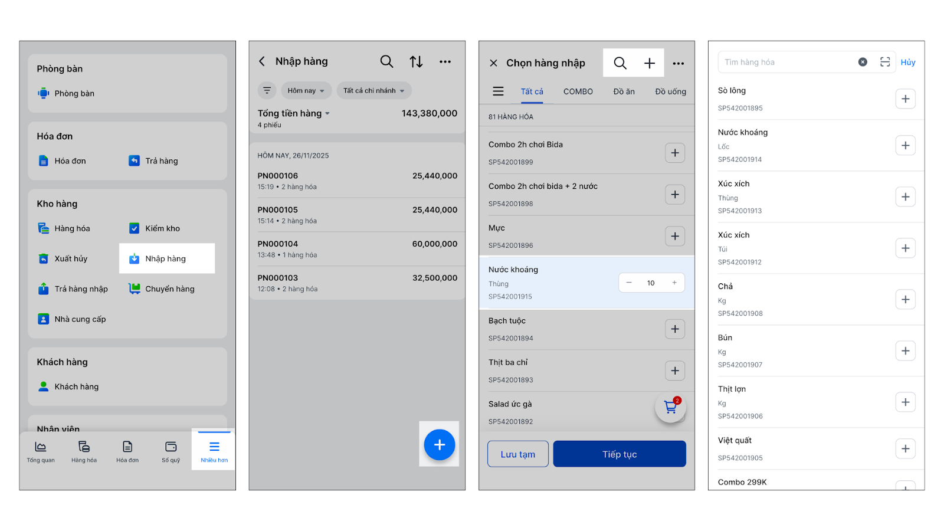Open sort options in Nhập hàng
Viewport: 944px width, 531px height.
(x=416, y=61)
